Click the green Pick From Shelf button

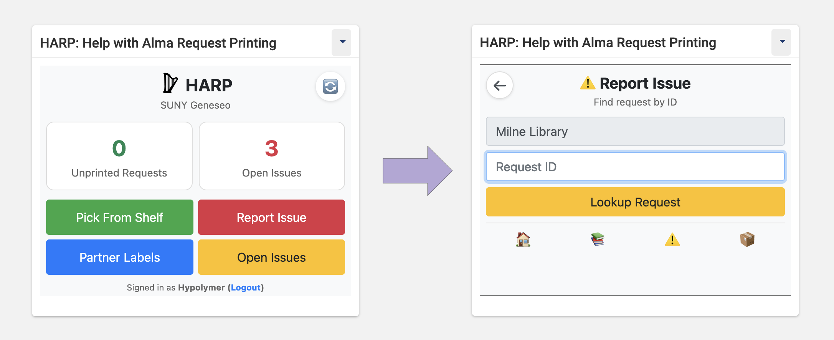point(120,217)
